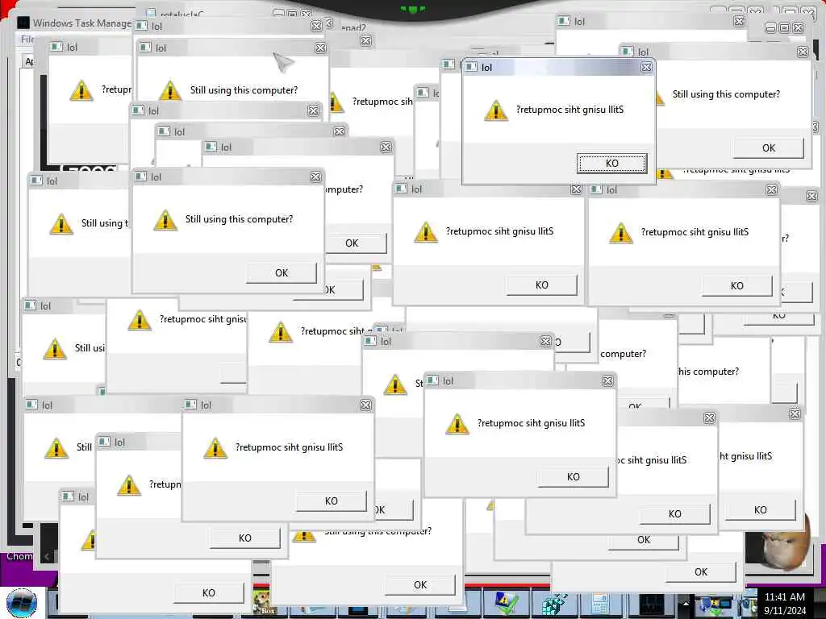The height and width of the screenshot is (619, 826).
Task: Click warning icon beside '?retupr' text
Action: point(81,90)
